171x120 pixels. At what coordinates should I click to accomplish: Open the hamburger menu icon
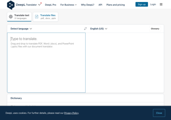[x=161, y=4]
